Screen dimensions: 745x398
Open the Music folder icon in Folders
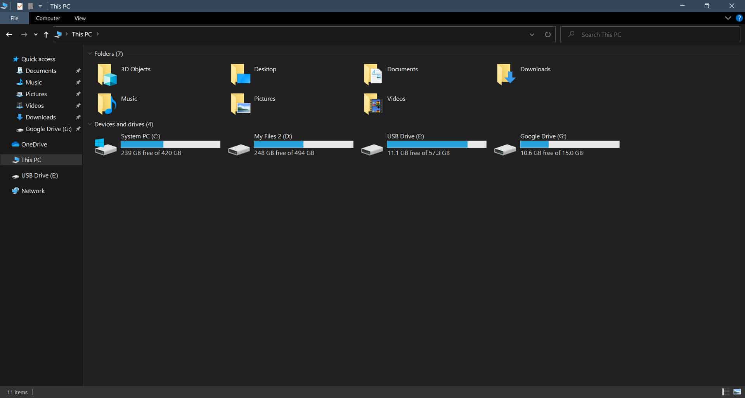coord(107,104)
